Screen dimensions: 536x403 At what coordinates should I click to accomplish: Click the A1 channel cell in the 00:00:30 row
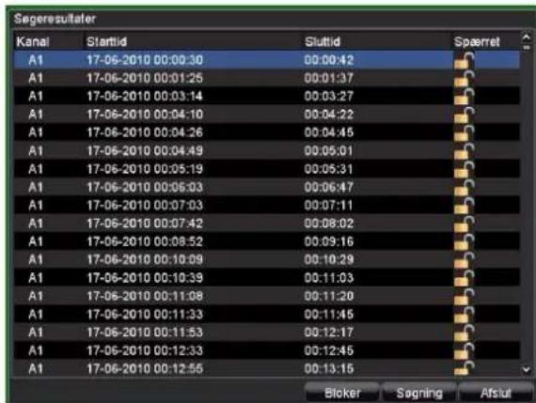[36, 60]
